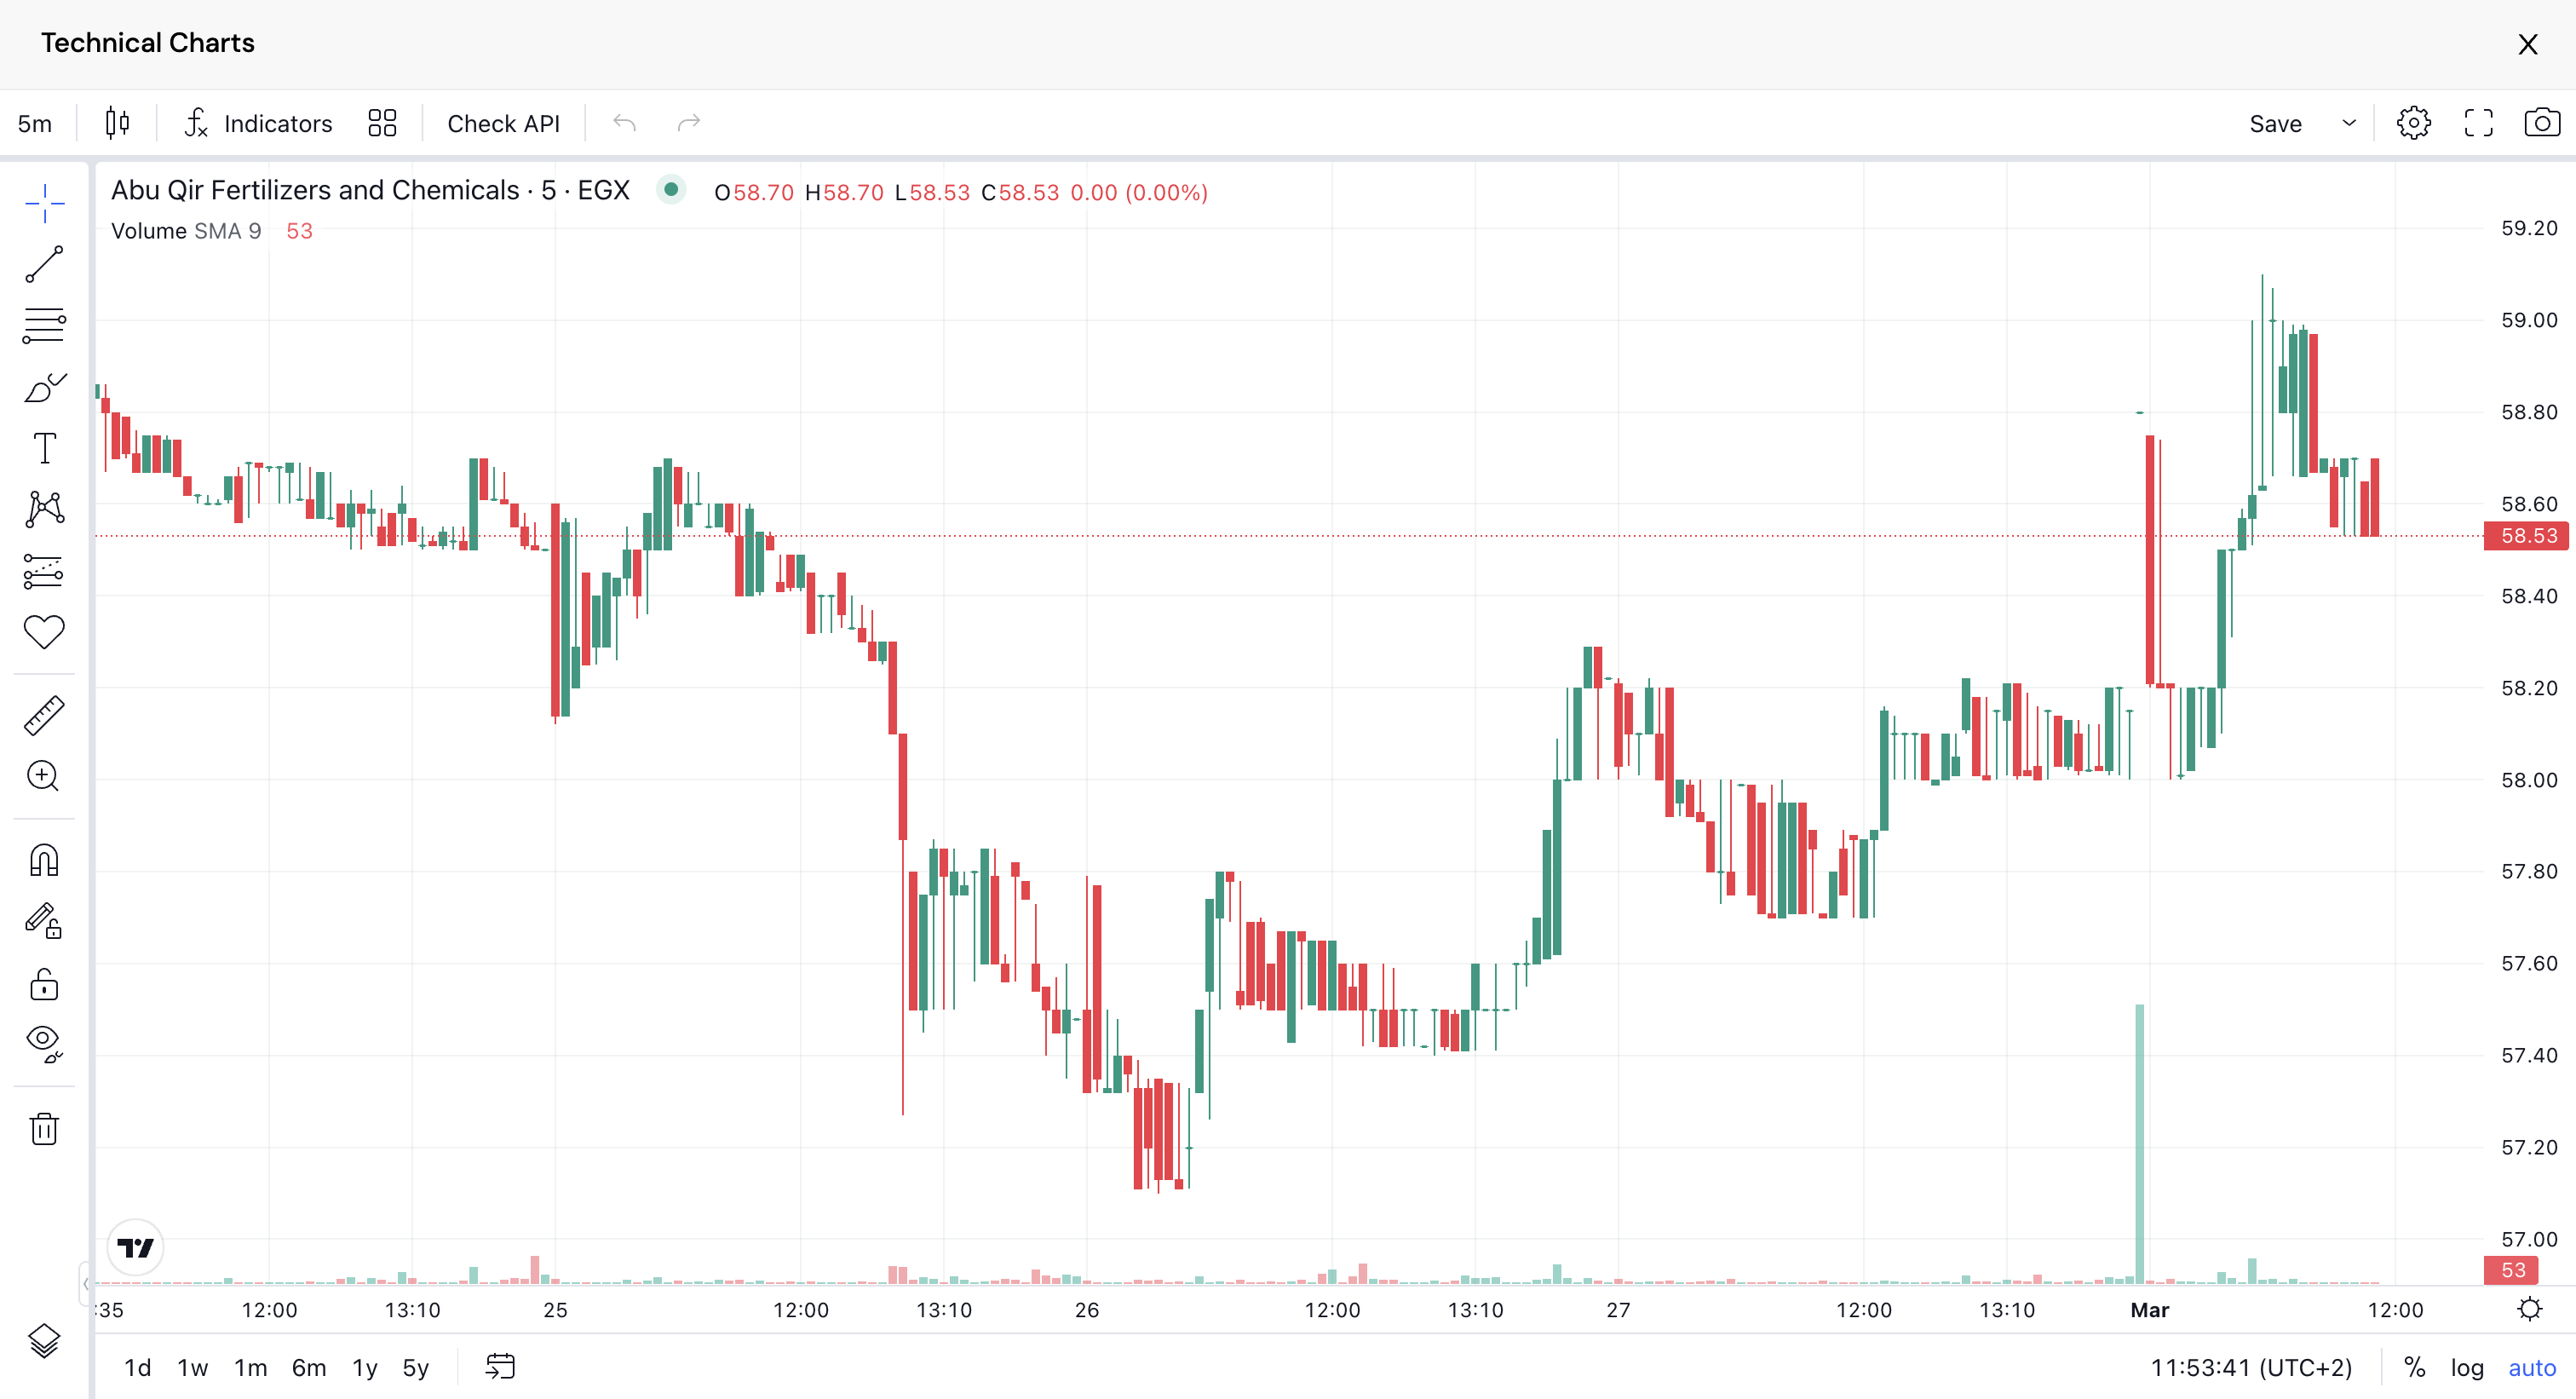Viewport: 2576px width, 1399px height.
Task: Switch to the 5y time range
Action: [x=415, y=1367]
